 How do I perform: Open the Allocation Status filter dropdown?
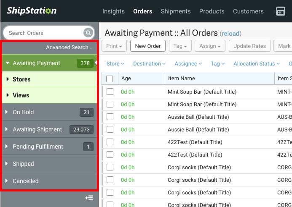click(257, 64)
